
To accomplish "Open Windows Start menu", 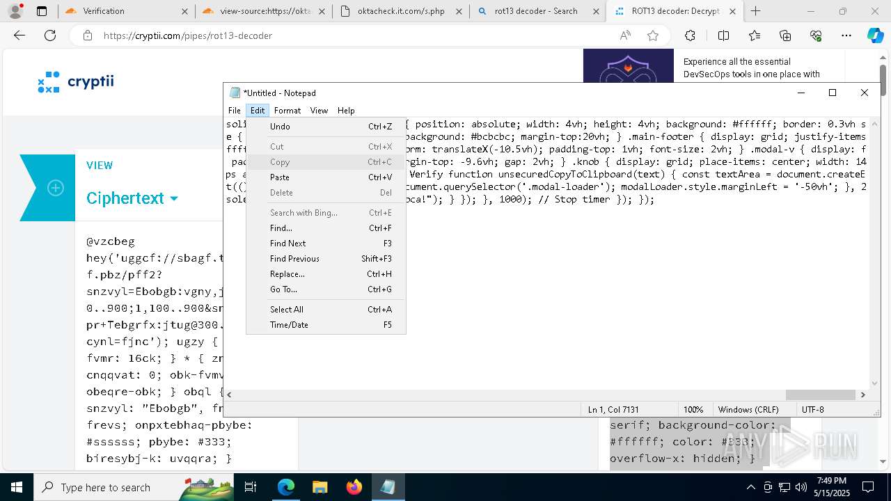I will [x=17, y=487].
